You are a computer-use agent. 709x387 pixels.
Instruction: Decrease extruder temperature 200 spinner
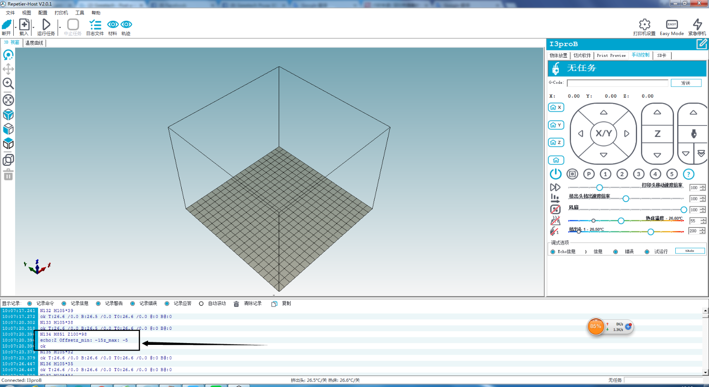click(x=703, y=232)
